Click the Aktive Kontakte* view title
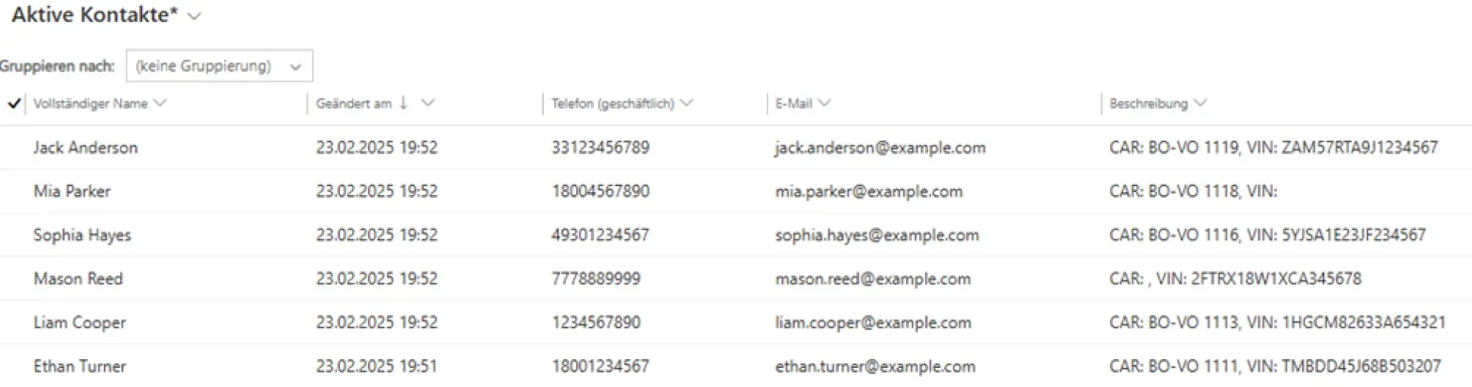The width and height of the screenshot is (1472, 387). click(x=95, y=15)
